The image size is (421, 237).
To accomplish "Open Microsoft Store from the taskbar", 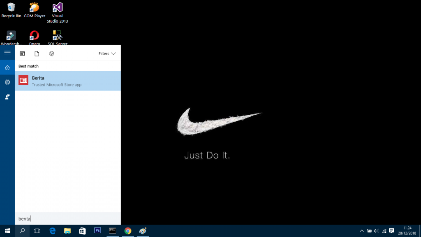I will (x=82, y=231).
